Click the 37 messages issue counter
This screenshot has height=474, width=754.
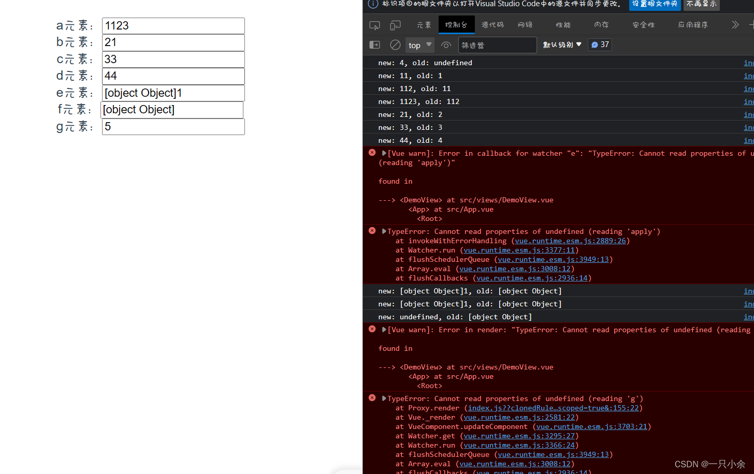[600, 45]
